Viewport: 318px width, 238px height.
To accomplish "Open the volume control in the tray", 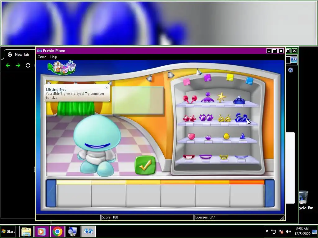I will click(x=288, y=231).
